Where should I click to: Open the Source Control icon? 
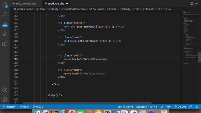pyautogui.click(x=5, y=24)
